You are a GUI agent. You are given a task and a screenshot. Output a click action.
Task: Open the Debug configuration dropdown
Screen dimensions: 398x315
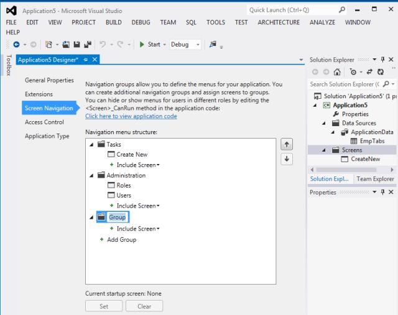[198, 45]
